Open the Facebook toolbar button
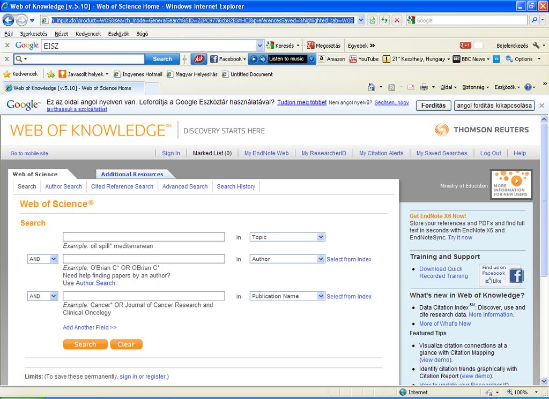The image size is (549, 399). point(227,59)
